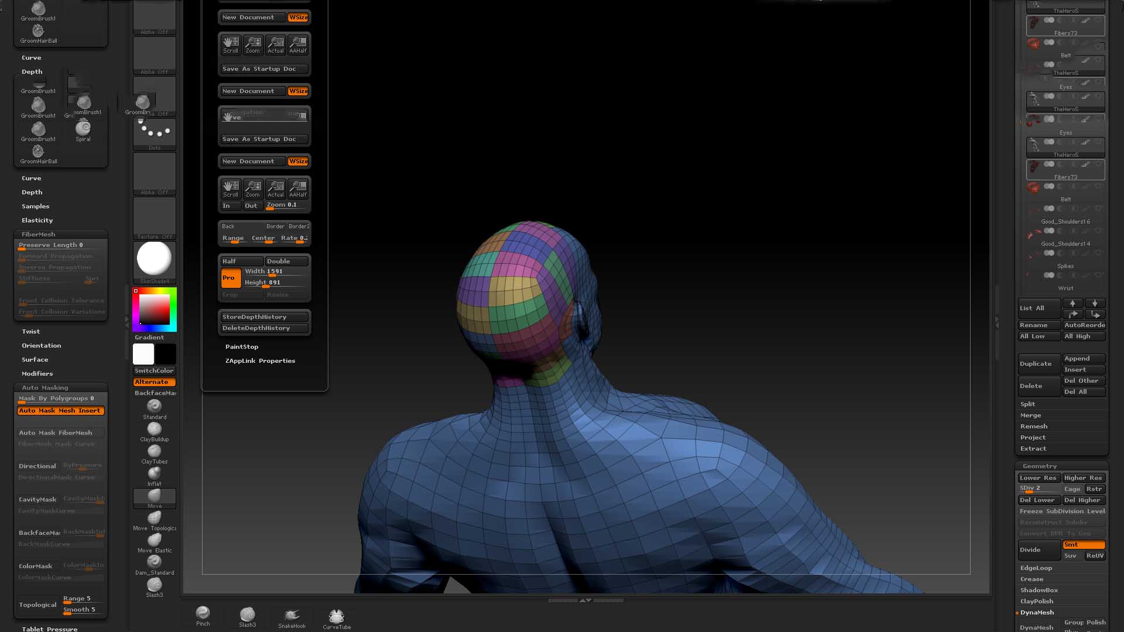This screenshot has width=1124, height=632.
Task: Move subtool down with the down arrow
Action: point(1095,303)
